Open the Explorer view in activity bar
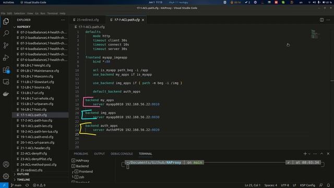Viewport: 334px width, 188px height. coord(6,21)
